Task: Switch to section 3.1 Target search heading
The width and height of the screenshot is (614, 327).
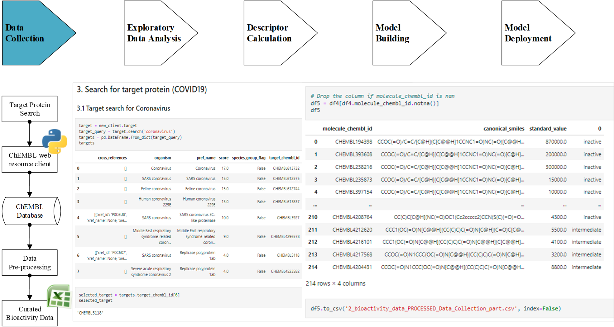Action: pyautogui.click(x=123, y=108)
